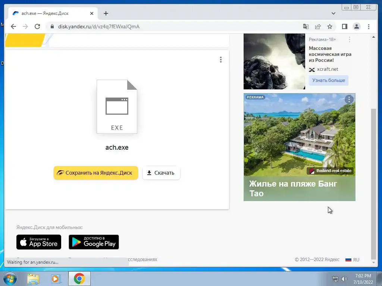Viewport: 382px width, 286px height.
Task: Open a new browser tab
Action: [106, 13]
